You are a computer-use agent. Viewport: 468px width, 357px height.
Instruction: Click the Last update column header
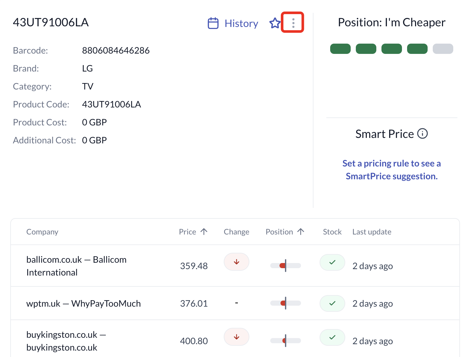372,232
